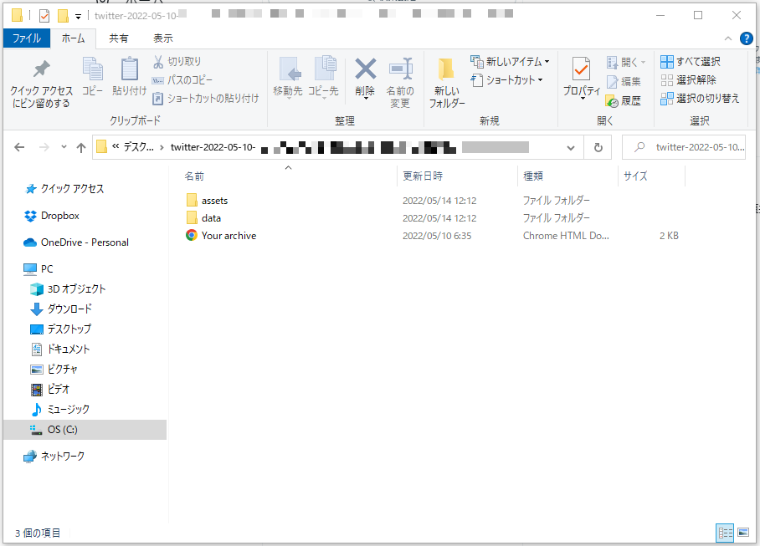
Task: Click quick access toolbar New Folder icon
Action: 63,16
